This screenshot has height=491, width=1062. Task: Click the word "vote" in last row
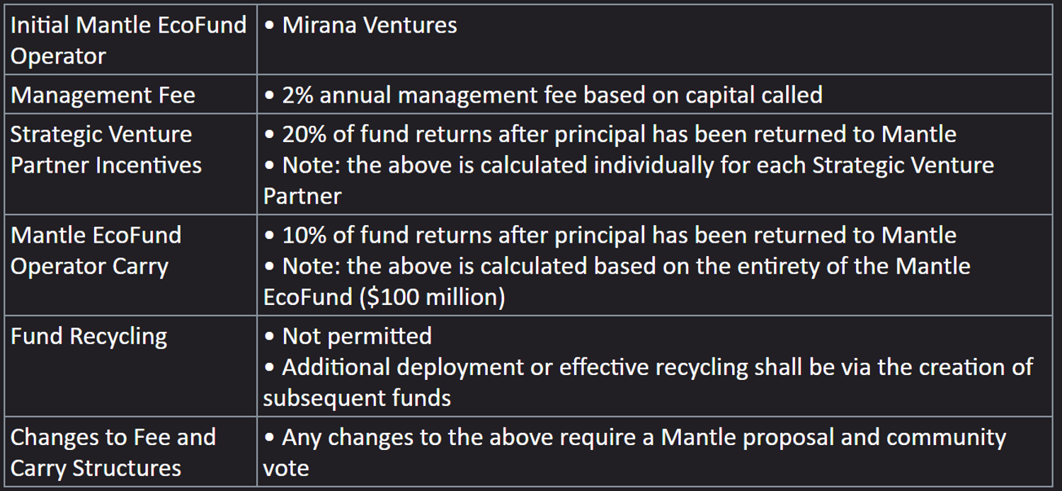point(286,468)
